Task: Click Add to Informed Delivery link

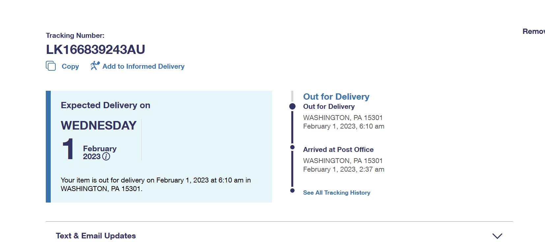Action: pyautogui.click(x=143, y=66)
